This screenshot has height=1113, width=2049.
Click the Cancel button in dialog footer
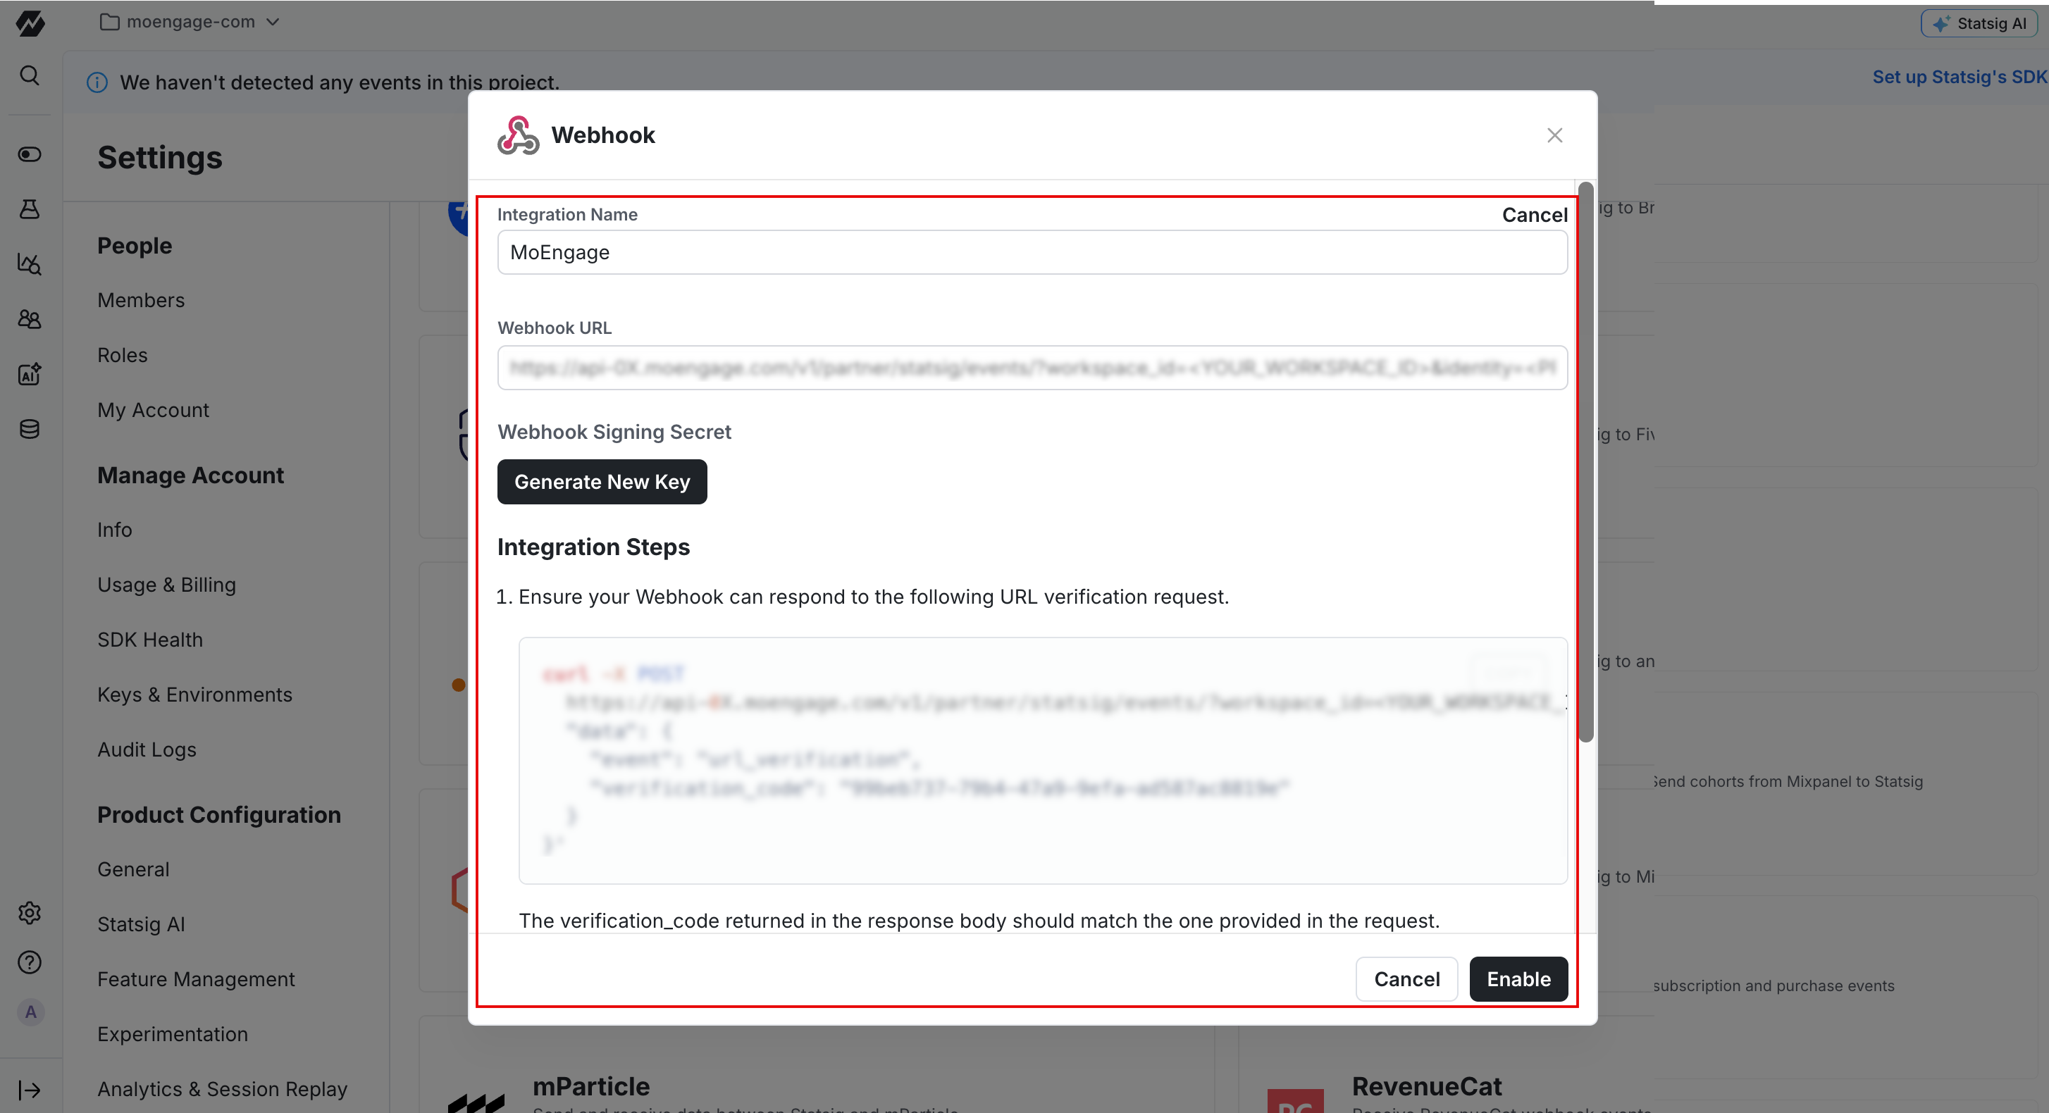pos(1406,978)
